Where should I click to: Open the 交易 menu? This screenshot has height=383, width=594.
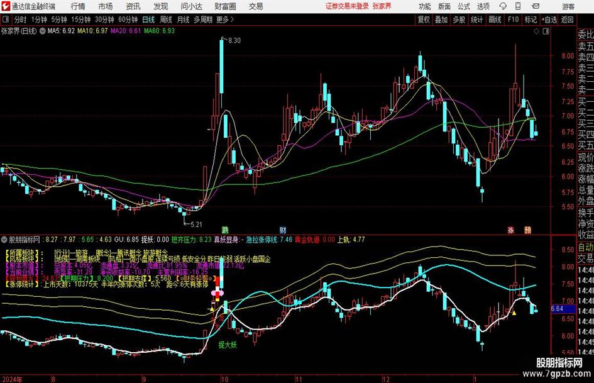[x=256, y=6]
